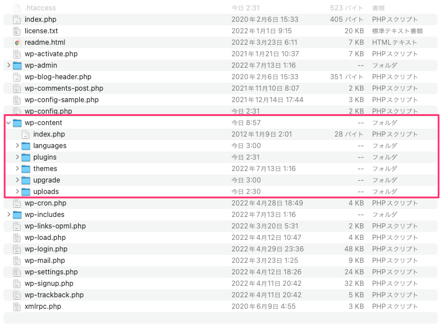Click the languages folder icon
Image resolution: width=441 pixels, height=326 pixels.
coord(26,146)
